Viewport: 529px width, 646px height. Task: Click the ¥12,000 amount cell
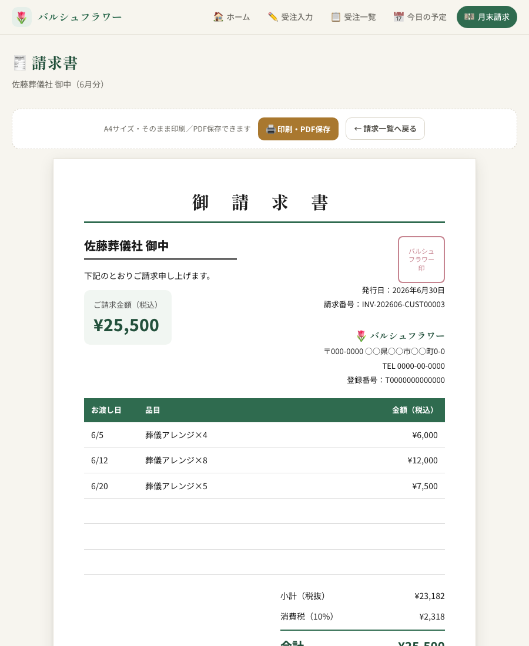[423, 460]
